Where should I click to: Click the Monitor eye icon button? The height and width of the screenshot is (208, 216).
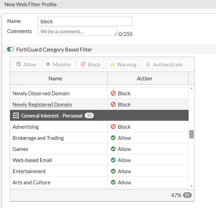58,64
